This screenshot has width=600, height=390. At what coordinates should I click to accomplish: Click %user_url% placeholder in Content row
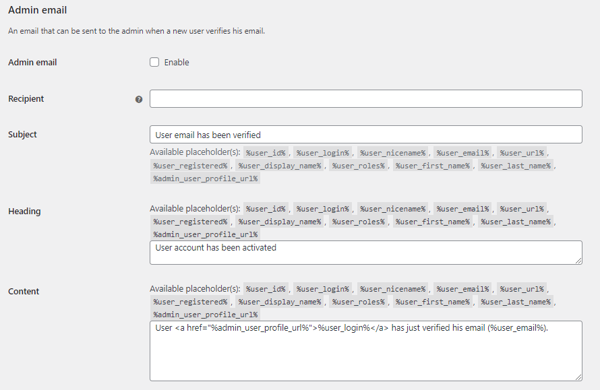[x=522, y=289]
